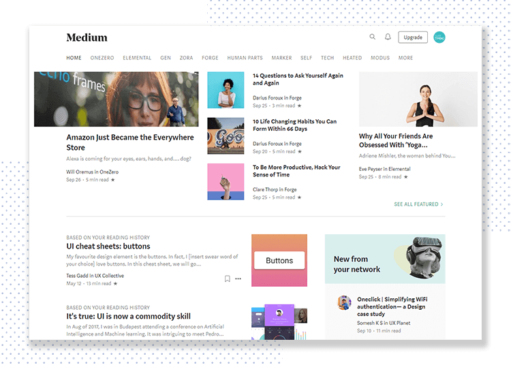
Task: Click 'In Aug of 2017' excerpt text
Action: click(145, 330)
